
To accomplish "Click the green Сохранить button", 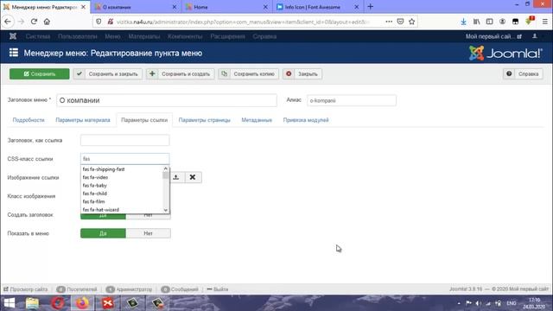I will tap(40, 74).
